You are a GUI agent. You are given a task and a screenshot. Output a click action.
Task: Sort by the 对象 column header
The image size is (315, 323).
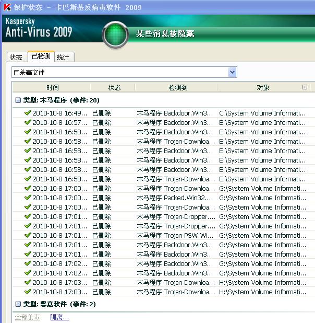[x=263, y=88]
